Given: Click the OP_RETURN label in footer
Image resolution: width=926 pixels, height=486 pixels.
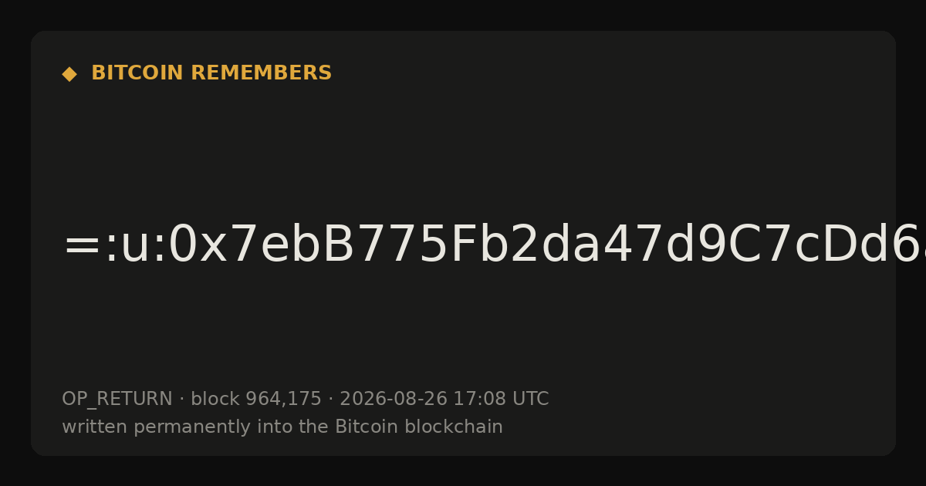Looking at the screenshot, I should point(117,400).
